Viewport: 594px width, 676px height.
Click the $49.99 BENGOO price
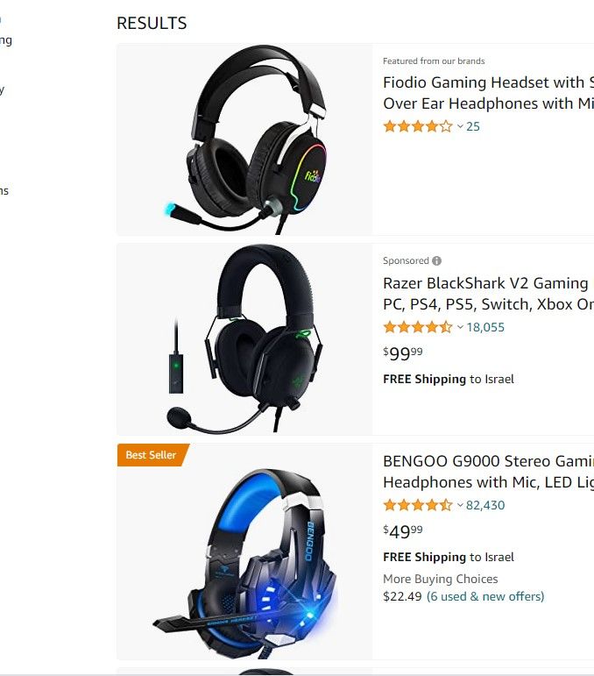point(403,531)
